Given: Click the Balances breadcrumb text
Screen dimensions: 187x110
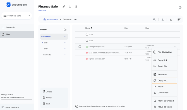Looking at the screenshot, I should pos(68,20).
